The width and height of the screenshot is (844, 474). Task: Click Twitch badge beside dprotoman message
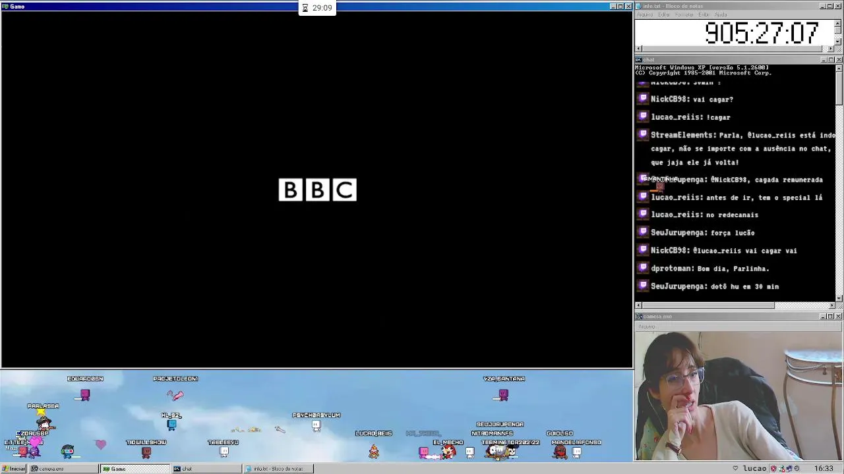(x=643, y=268)
